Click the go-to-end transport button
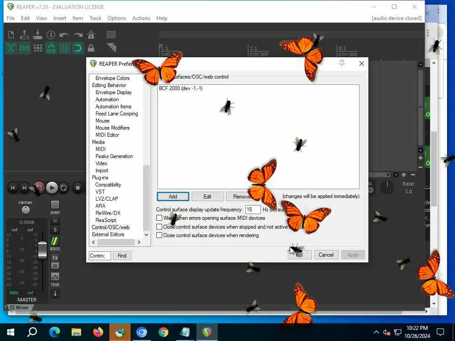Viewport: 455px width, 341px height. (x=24, y=188)
